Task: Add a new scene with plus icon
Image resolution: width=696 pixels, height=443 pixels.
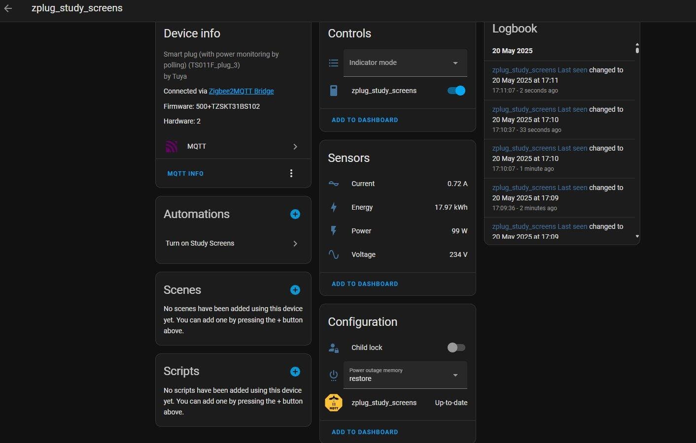Action: tap(295, 290)
